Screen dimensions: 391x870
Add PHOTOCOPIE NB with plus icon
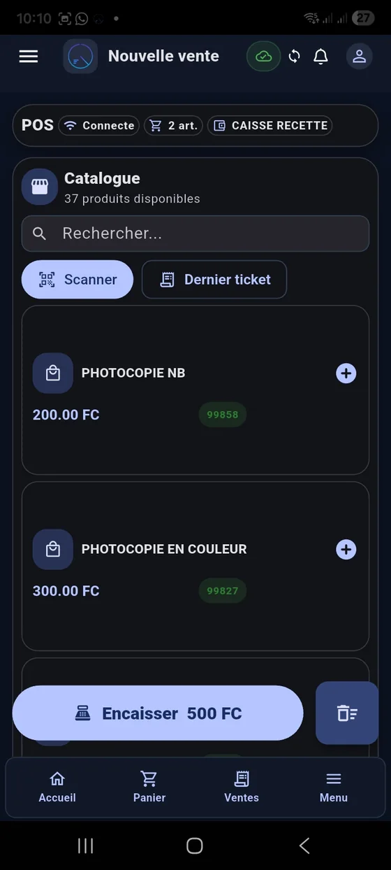pos(346,373)
